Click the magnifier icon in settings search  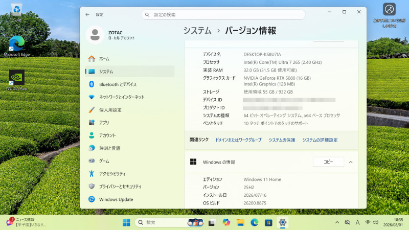[x=147, y=15]
